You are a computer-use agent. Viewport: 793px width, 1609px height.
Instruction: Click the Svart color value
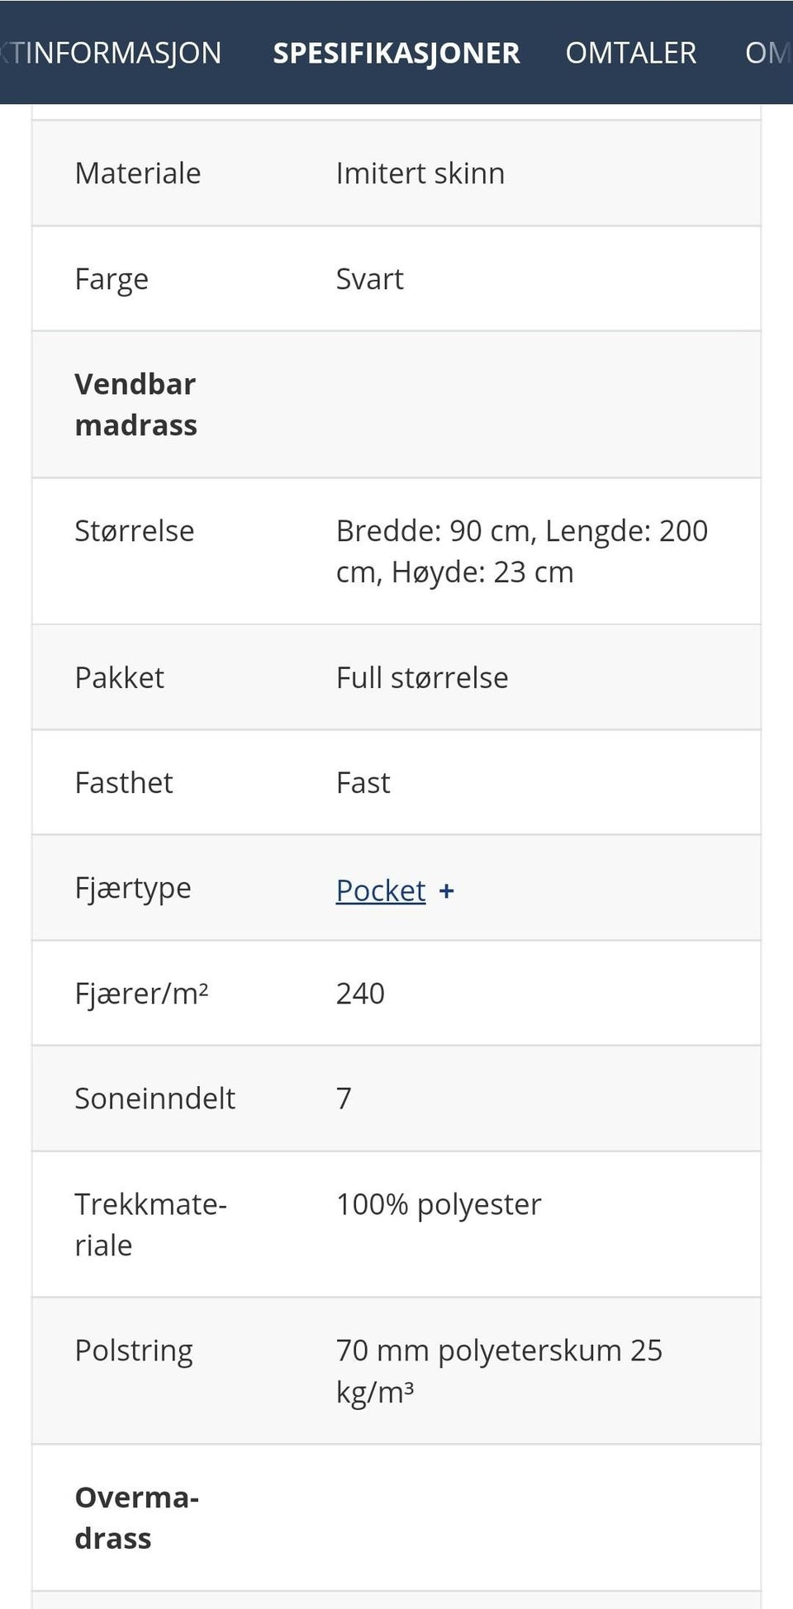[369, 279]
